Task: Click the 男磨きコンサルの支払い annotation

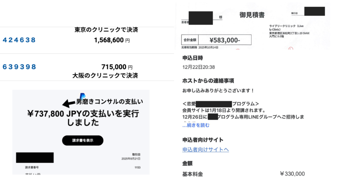Action: coord(109,102)
